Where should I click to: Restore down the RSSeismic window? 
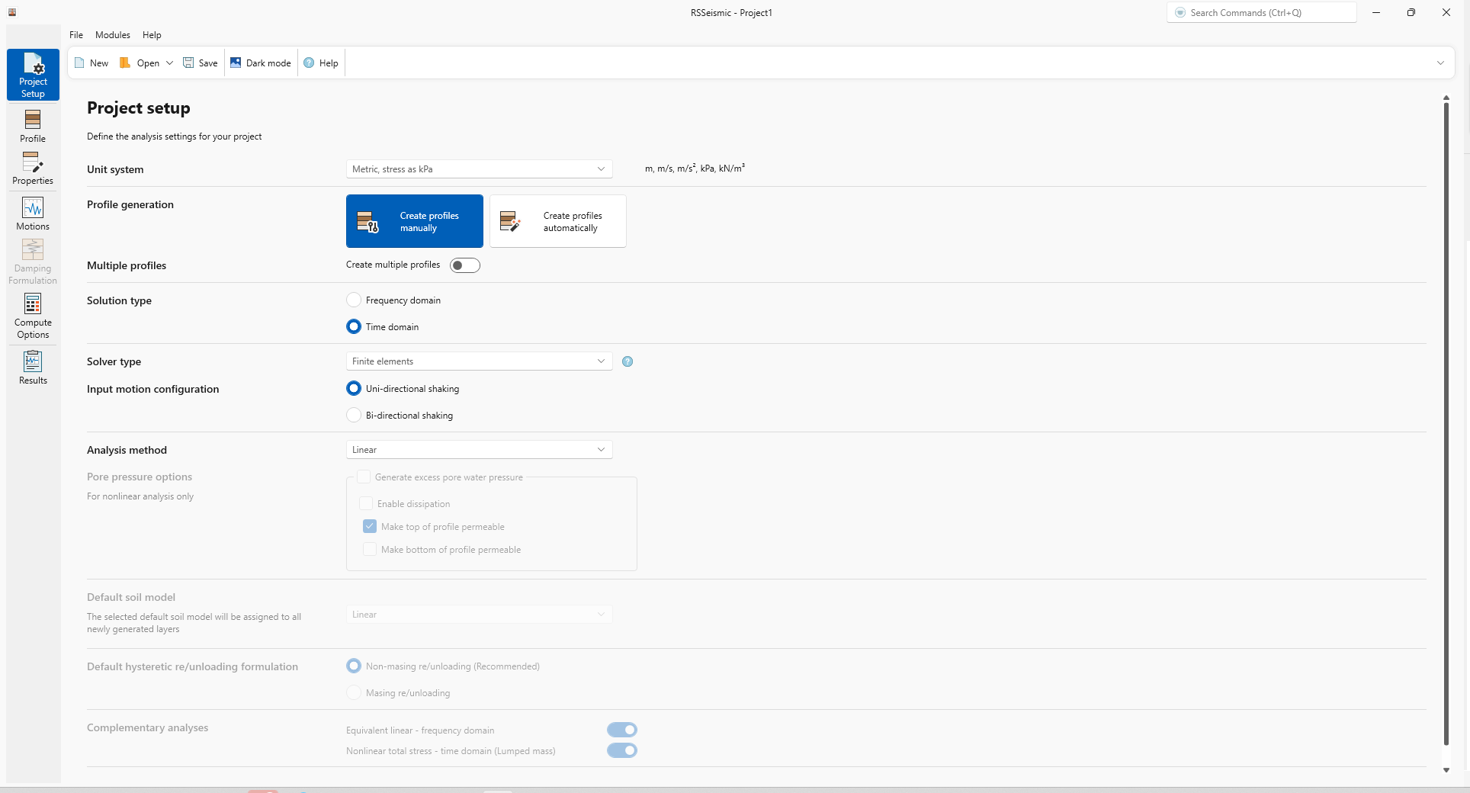coord(1411,12)
